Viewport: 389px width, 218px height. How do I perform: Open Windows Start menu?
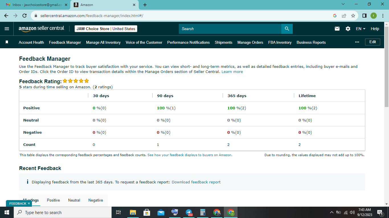tap(7, 212)
